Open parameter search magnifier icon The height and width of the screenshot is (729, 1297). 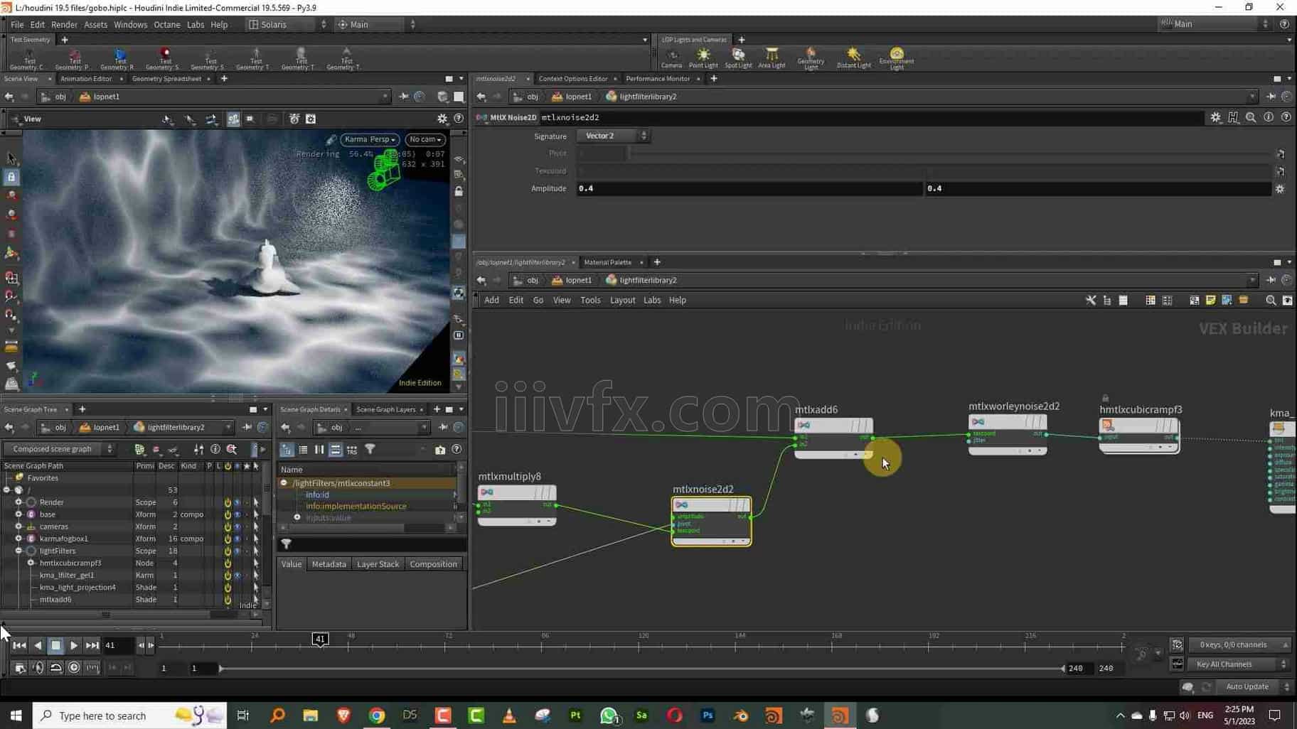click(1251, 117)
